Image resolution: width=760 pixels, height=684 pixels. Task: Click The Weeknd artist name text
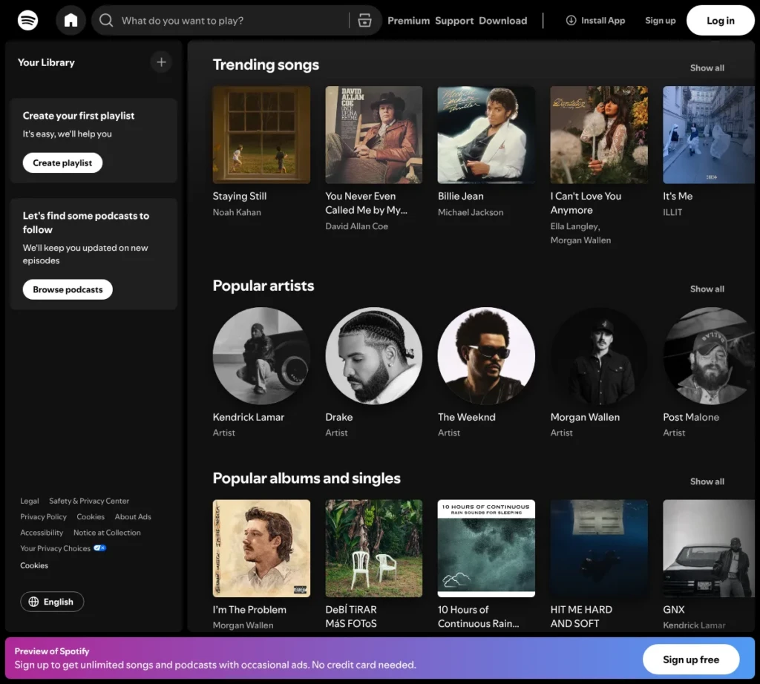coord(466,417)
